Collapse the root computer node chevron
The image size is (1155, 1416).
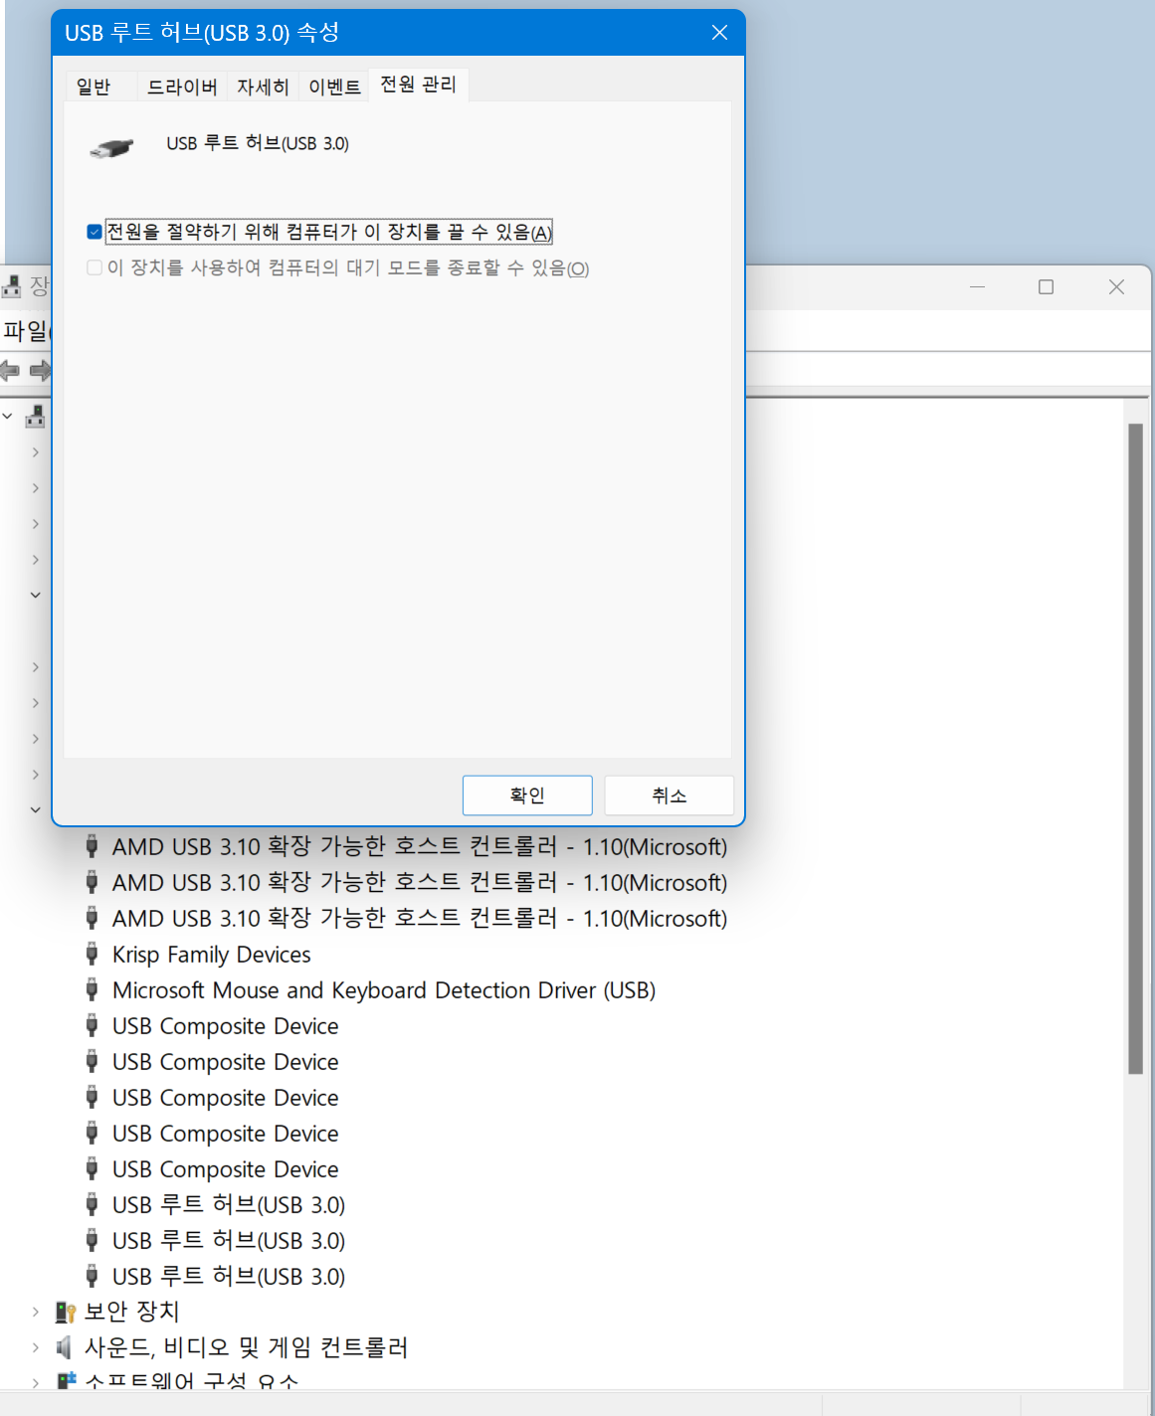point(8,417)
